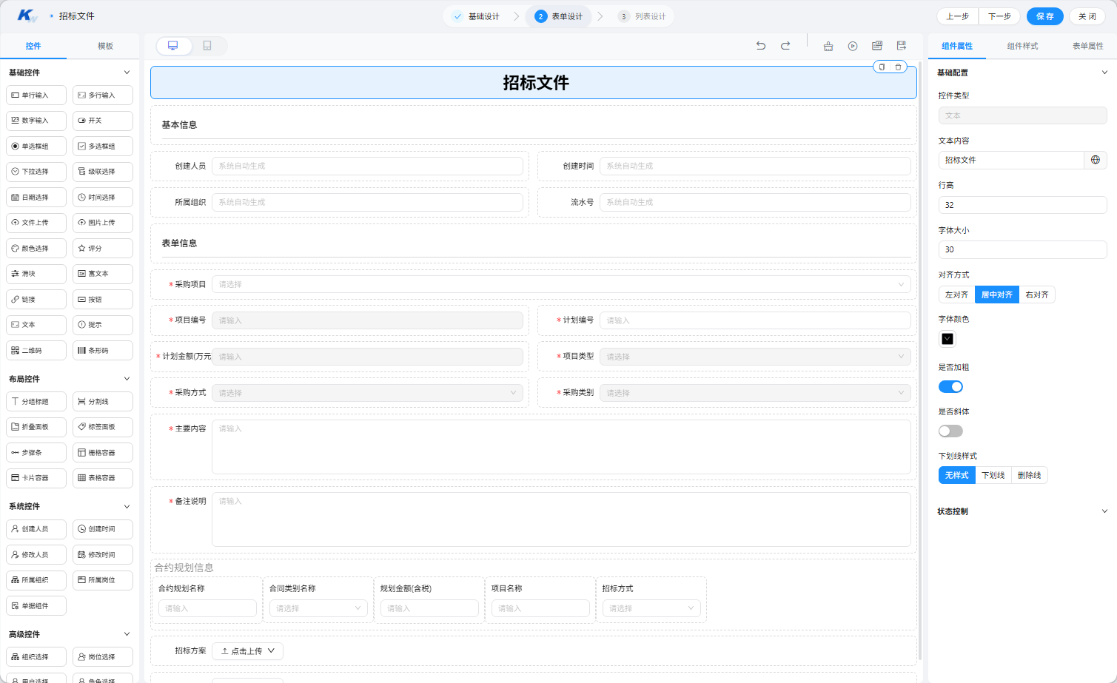
Task: Click the globe icon beside the text content field
Action: [1096, 160]
